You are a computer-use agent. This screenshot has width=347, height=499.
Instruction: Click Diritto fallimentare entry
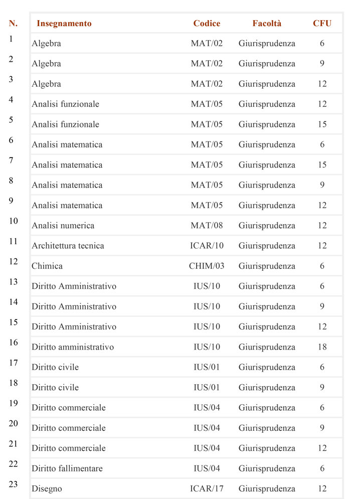67,468
